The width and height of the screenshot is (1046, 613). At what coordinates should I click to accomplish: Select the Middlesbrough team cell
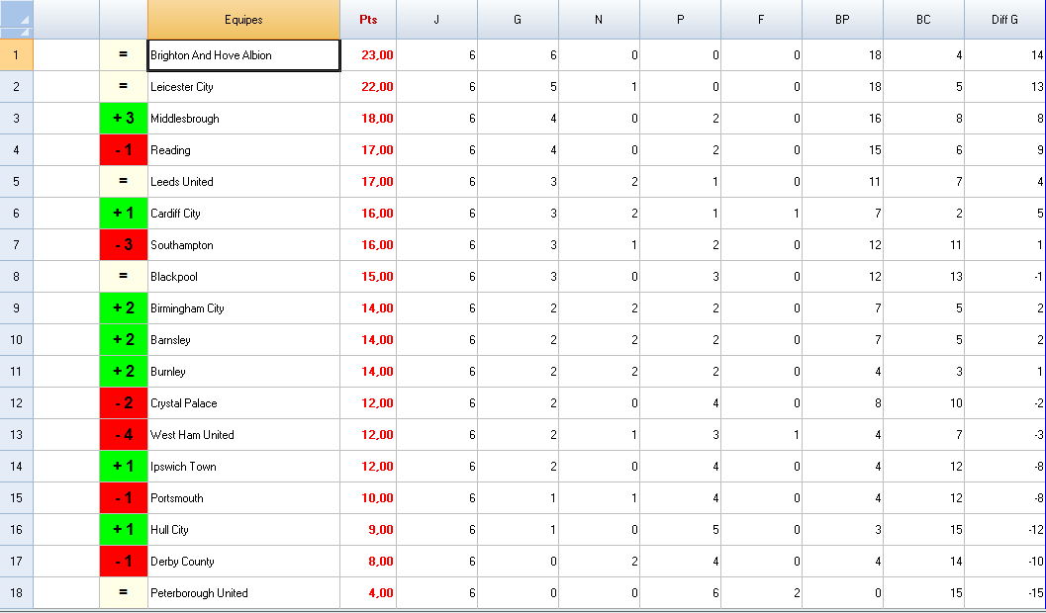point(243,119)
